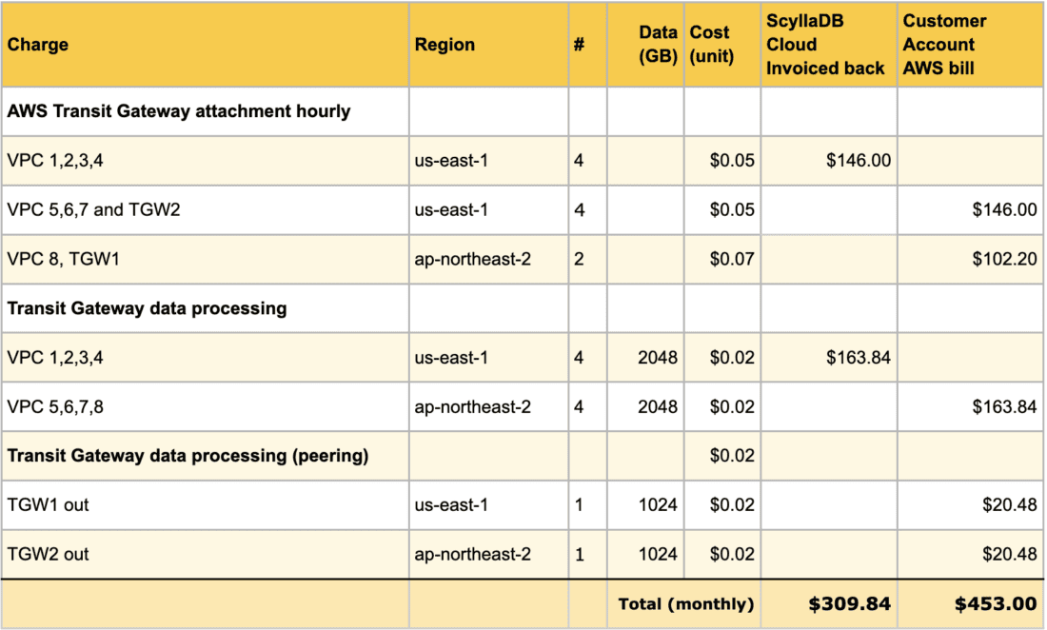
Task: Select the $453.00 total cell
Action: (x=971, y=604)
